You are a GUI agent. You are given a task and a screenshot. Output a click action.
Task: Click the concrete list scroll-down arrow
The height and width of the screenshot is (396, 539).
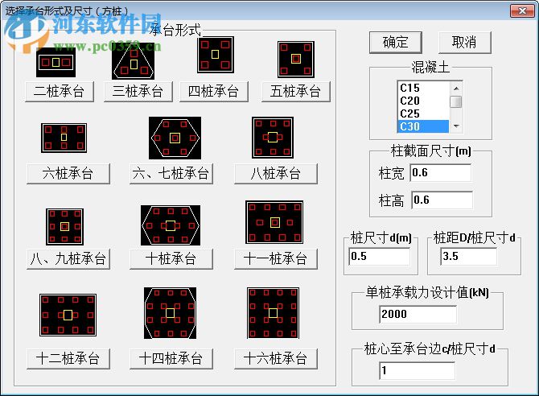[x=456, y=126]
